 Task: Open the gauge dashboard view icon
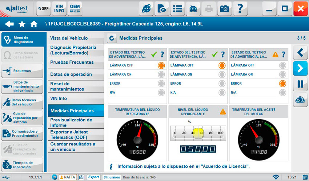(x=300, y=100)
